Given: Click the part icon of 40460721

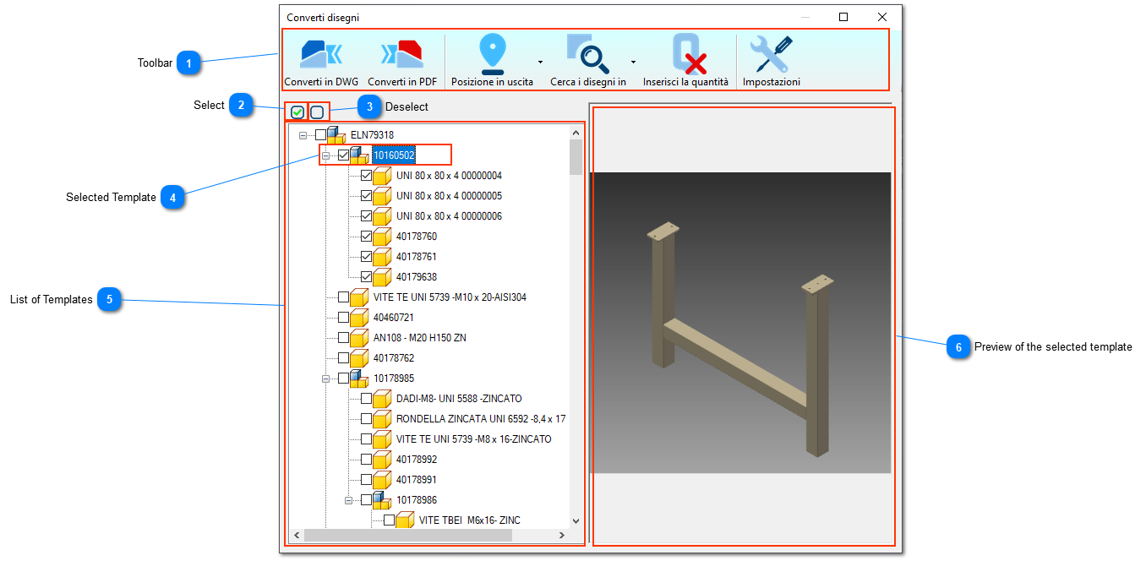Looking at the screenshot, I should [359, 318].
